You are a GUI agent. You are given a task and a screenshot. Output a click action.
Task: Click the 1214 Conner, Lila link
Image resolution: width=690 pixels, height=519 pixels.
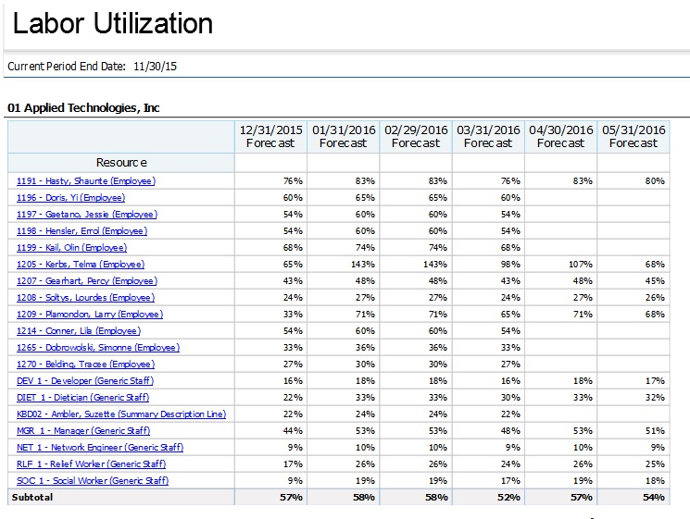pos(79,331)
